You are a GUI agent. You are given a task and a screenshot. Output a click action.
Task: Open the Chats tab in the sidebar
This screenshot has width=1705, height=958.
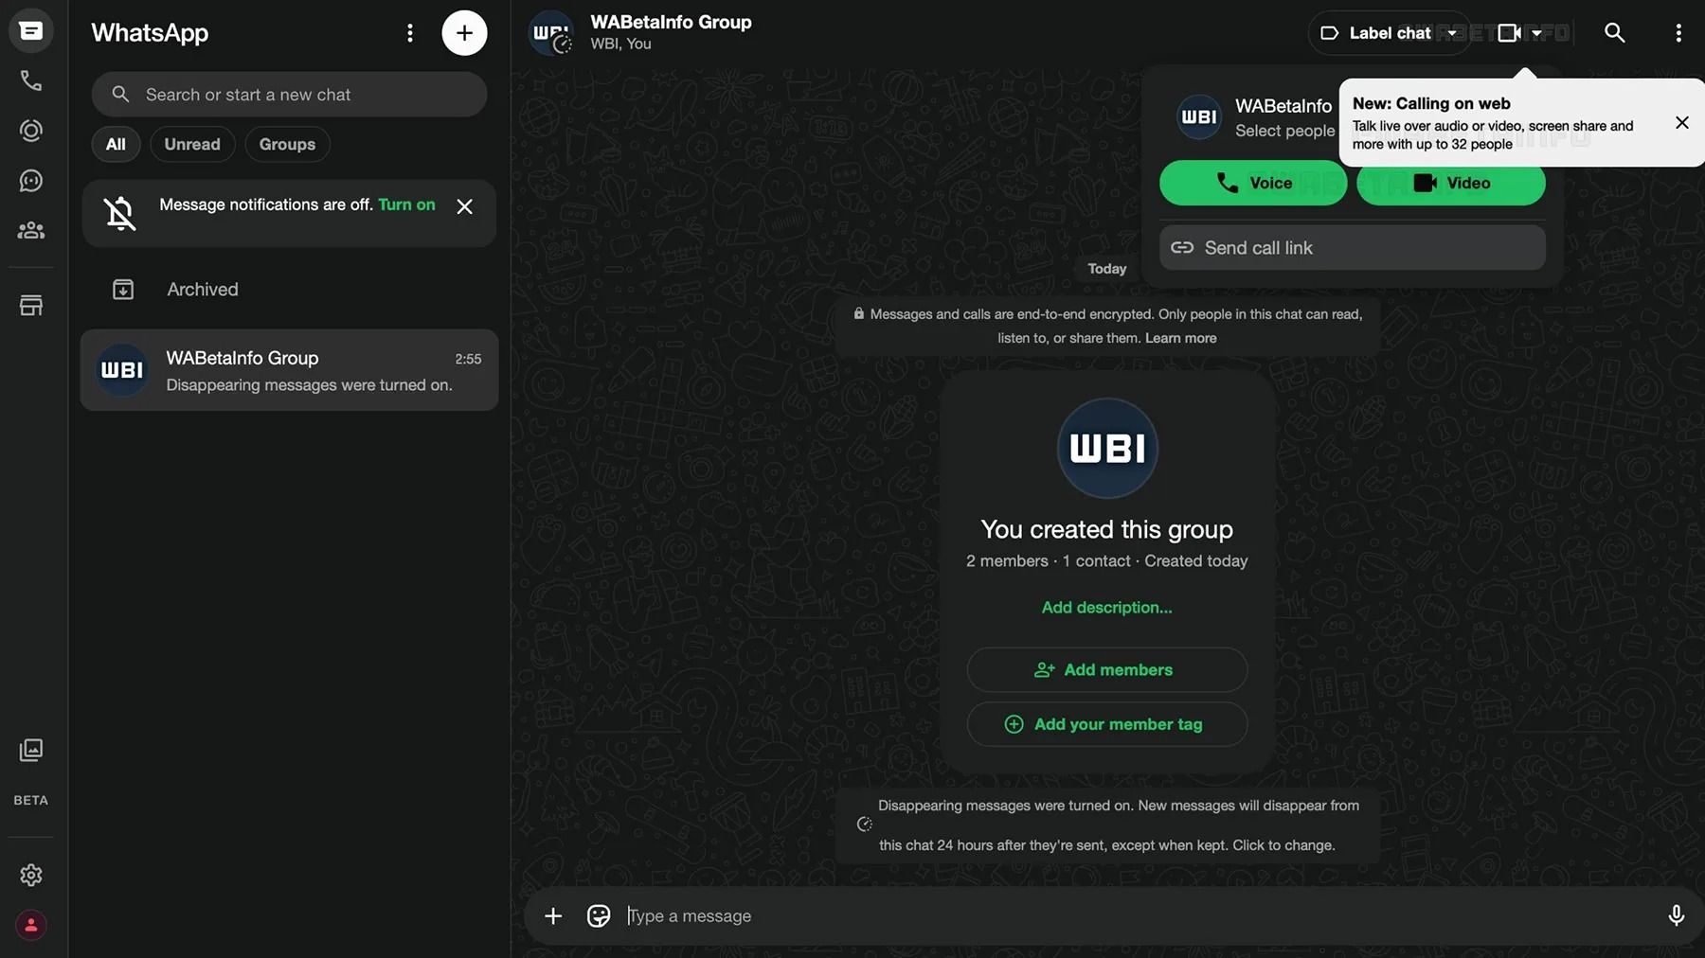tap(31, 31)
